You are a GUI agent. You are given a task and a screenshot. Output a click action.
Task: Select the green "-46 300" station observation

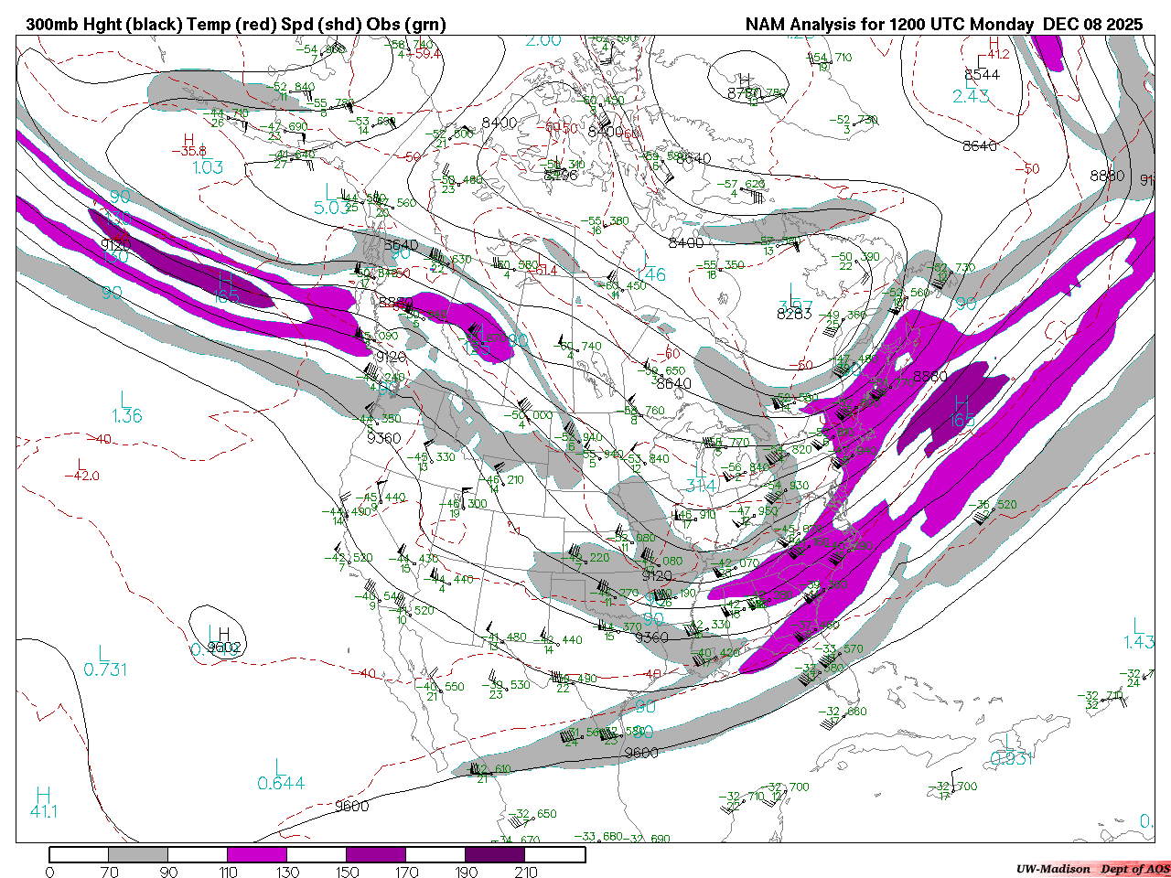pos(464,504)
